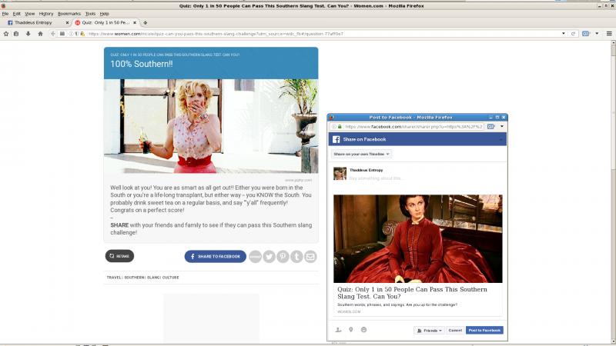Click the bookmark star toolbar icon

[5, 34]
